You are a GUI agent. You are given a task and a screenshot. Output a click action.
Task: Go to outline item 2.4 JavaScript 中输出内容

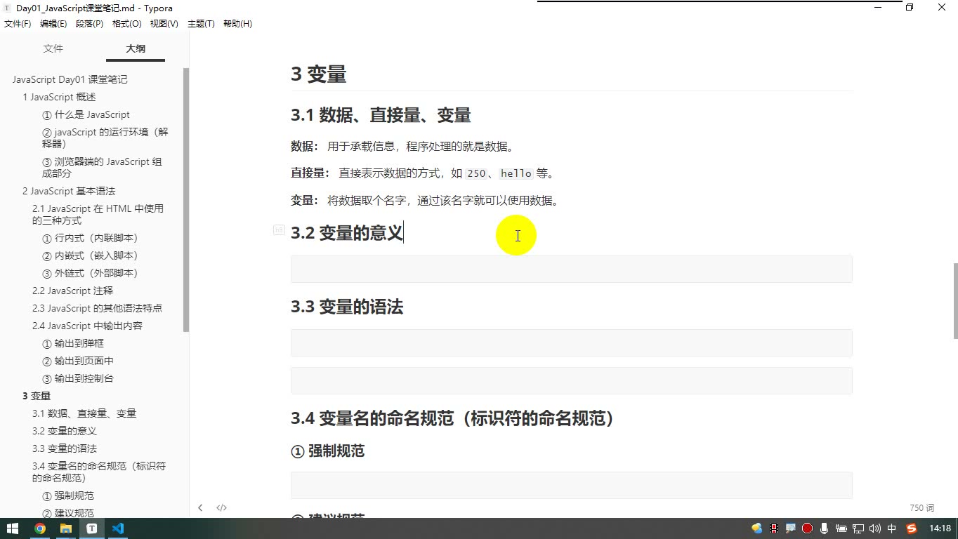pyautogui.click(x=87, y=326)
